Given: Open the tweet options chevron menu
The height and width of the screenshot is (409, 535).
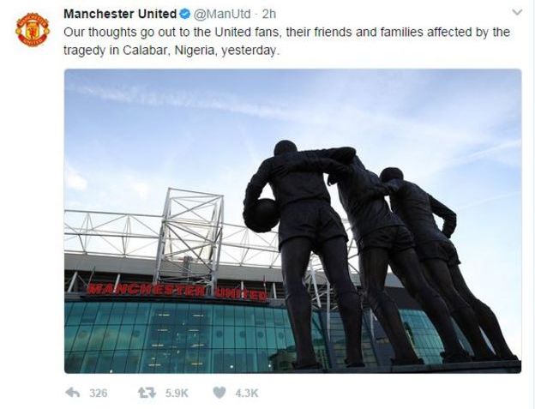Looking at the screenshot, I should pos(517,13).
